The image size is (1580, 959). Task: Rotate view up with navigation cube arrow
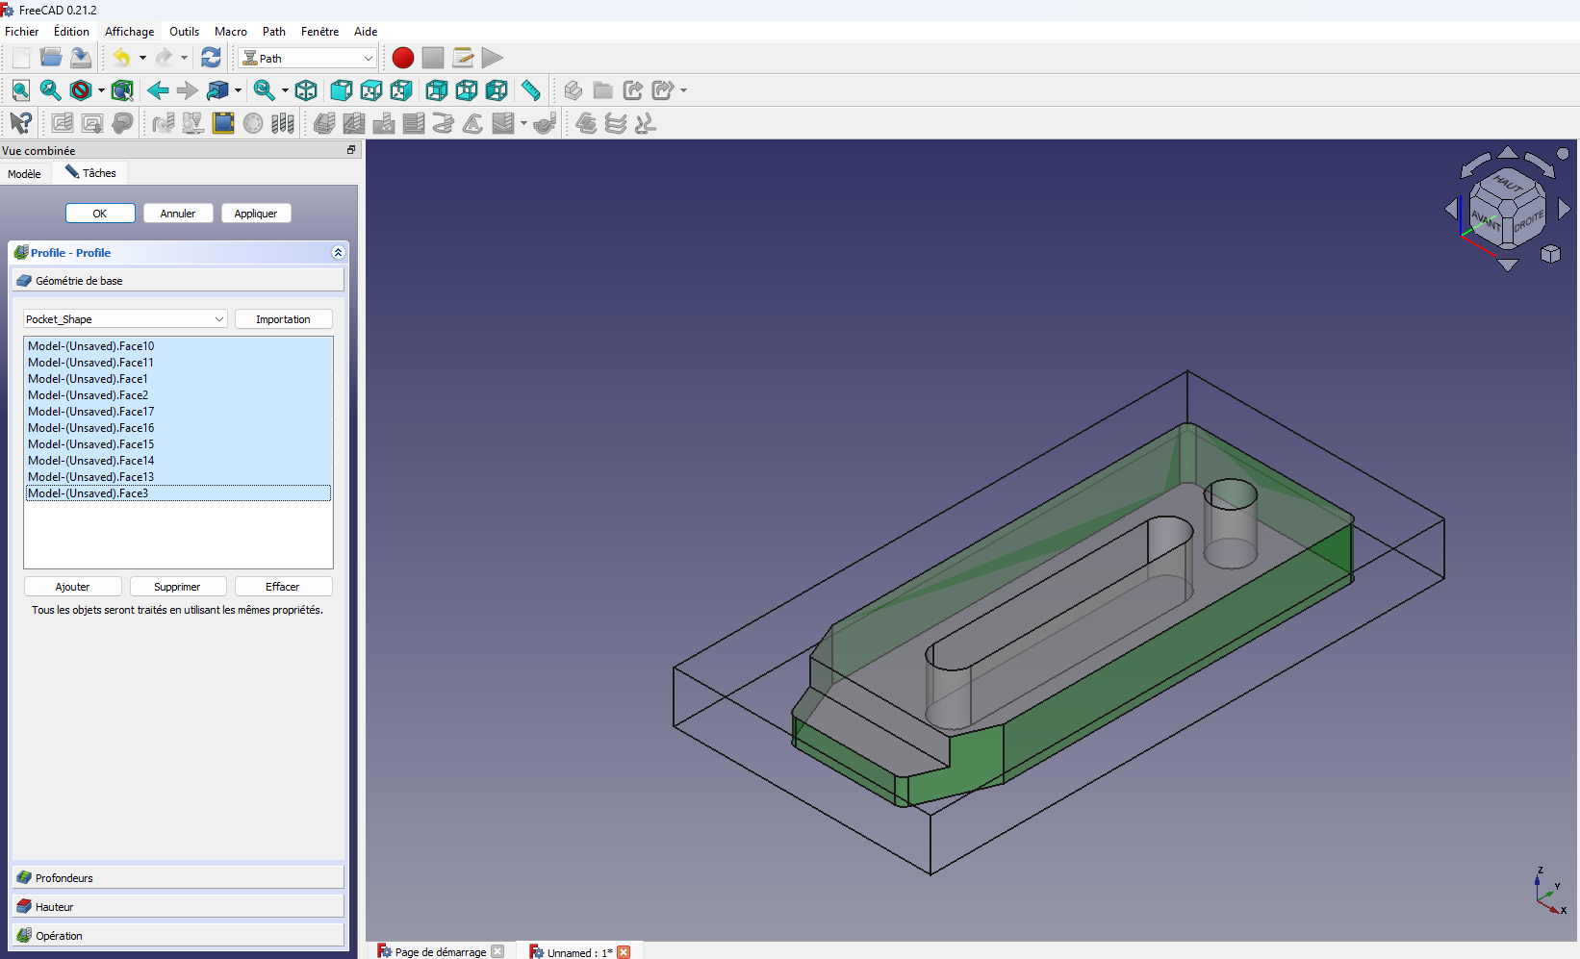(x=1508, y=153)
